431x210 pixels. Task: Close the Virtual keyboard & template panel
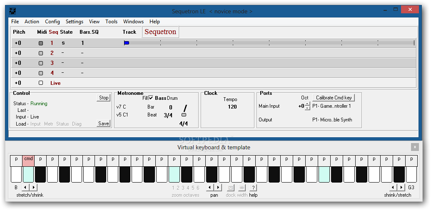click(415, 147)
